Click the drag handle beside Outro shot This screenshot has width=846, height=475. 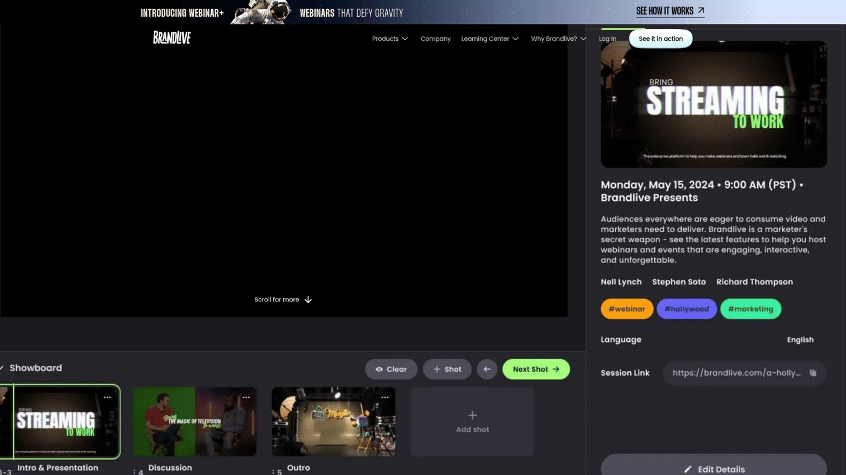pyautogui.click(x=273, y=472)
